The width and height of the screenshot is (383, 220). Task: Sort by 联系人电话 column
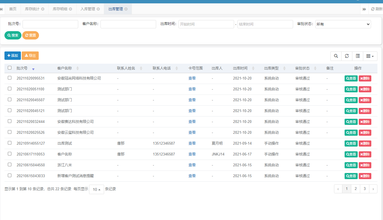tap(177, 68)
